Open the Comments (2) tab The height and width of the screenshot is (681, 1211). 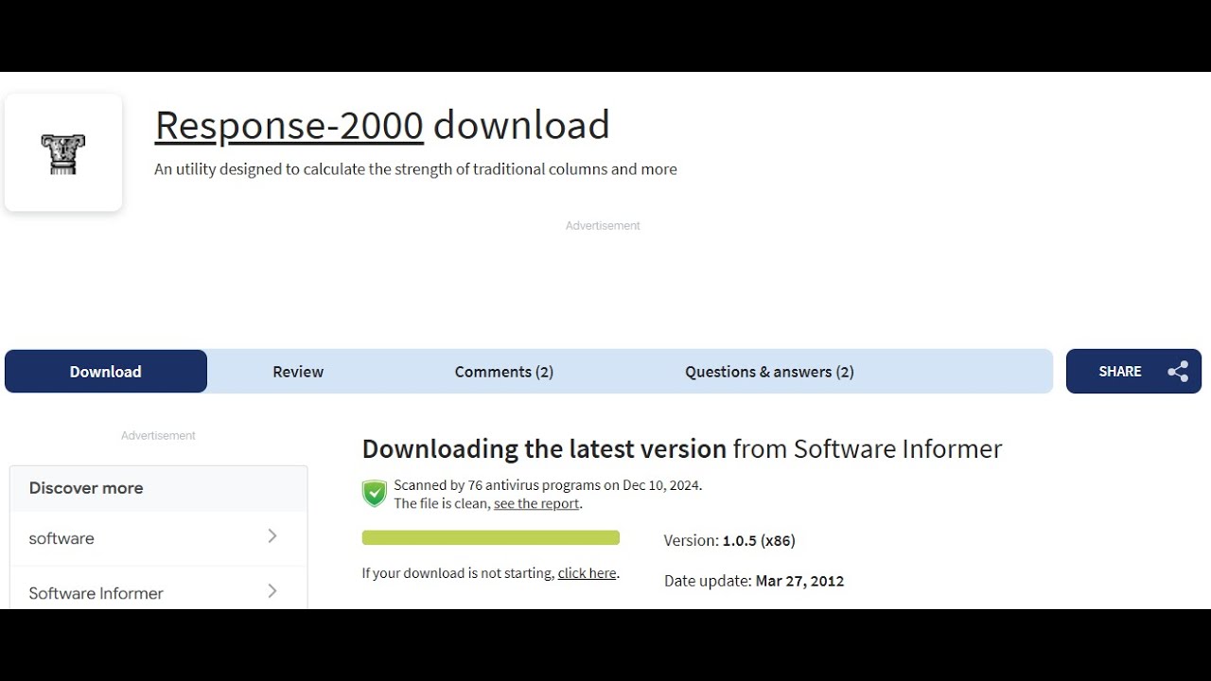coord(504,372)
